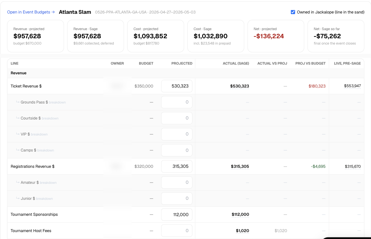371x239 pixels.
Task: Inspect Tournament Sponsorships actual $112,000
Action: coord(240,214)
